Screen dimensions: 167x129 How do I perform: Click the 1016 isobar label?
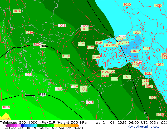point(6,107)
